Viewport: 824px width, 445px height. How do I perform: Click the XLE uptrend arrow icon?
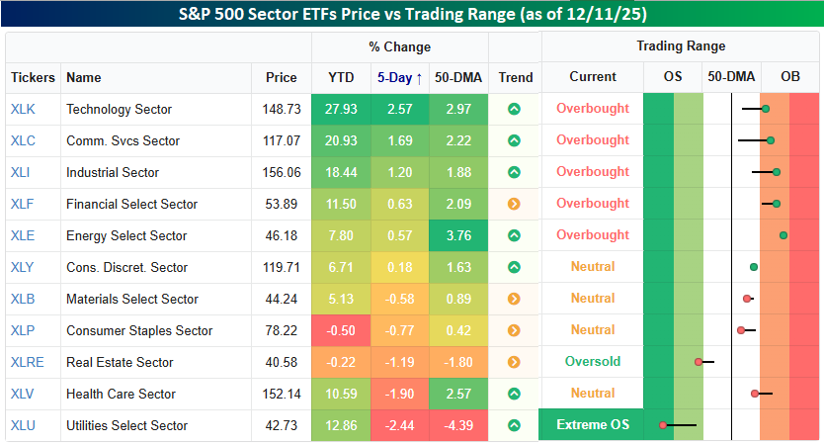point(514,235)
